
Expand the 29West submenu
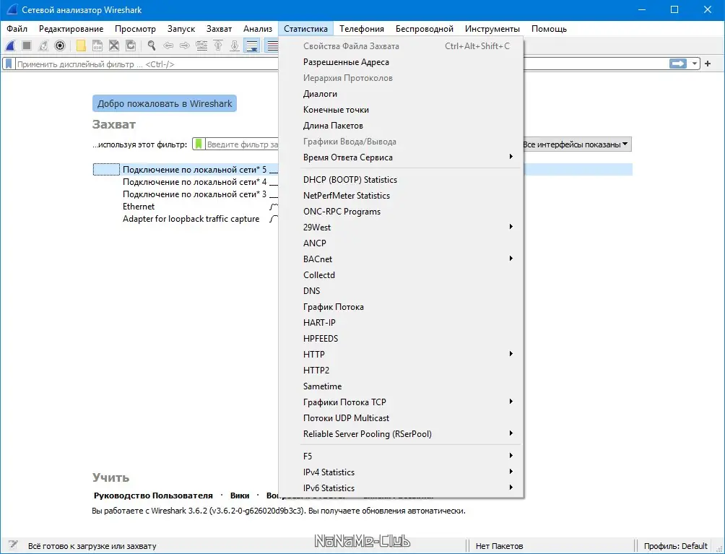[x=401, y=227]
